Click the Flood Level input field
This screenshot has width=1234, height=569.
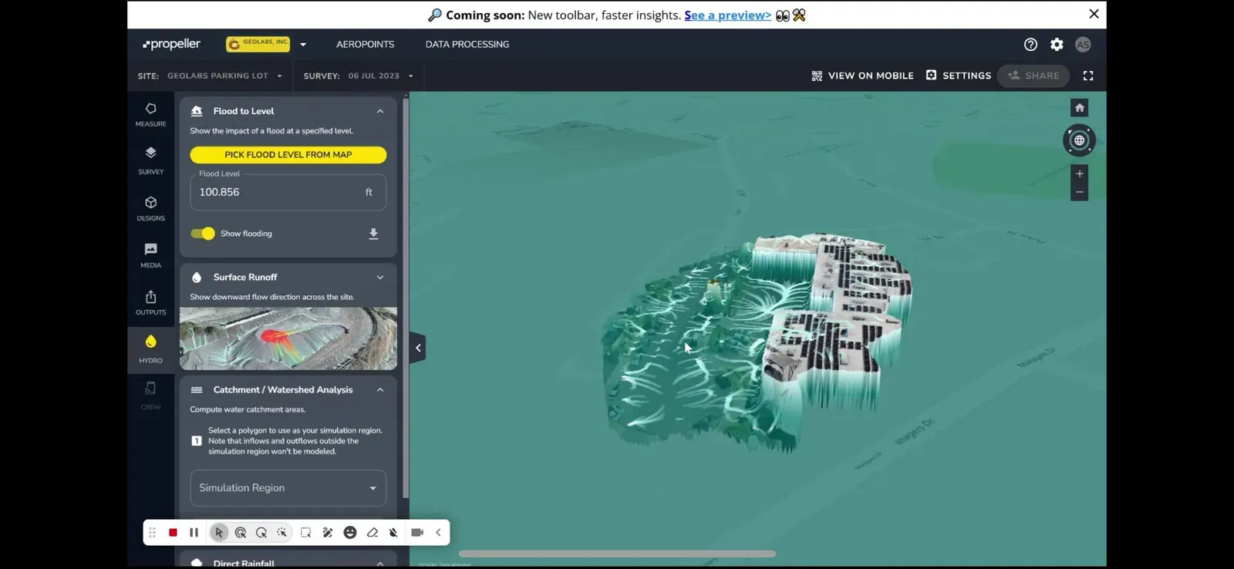pos(288,192)
